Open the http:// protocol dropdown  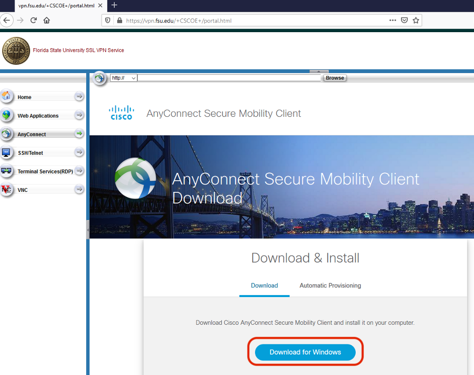pyautogui.click(x=124, y=78)
